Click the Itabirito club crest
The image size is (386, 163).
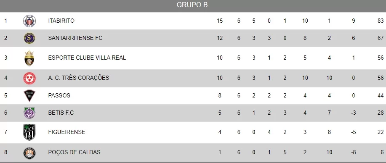pyautogui.click(x=29, y=21)
